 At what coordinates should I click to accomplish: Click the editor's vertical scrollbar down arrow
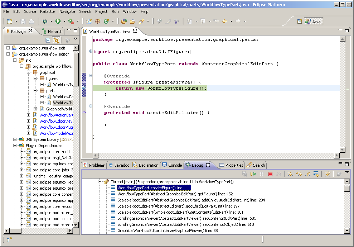coord(343,150)
